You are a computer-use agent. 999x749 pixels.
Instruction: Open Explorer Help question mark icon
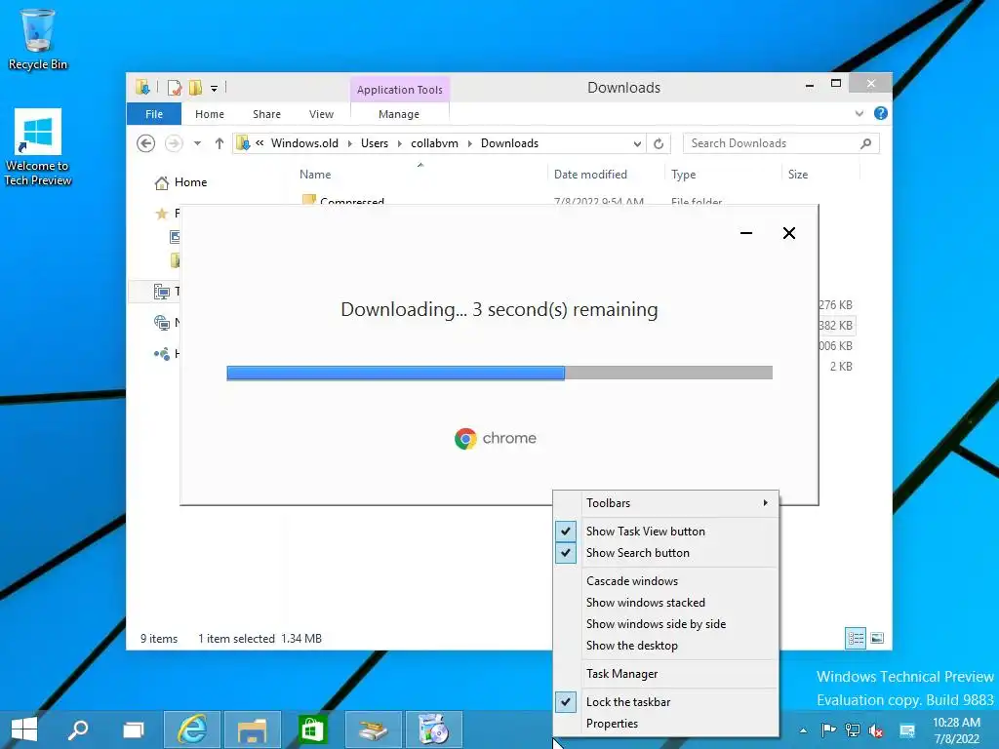pyautogui.click(x=881, y=113)
